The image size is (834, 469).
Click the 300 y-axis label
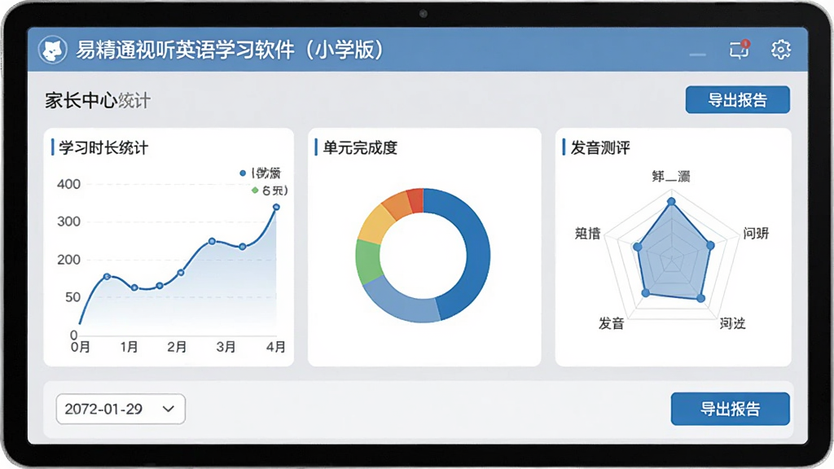click(x=68, y=221)
